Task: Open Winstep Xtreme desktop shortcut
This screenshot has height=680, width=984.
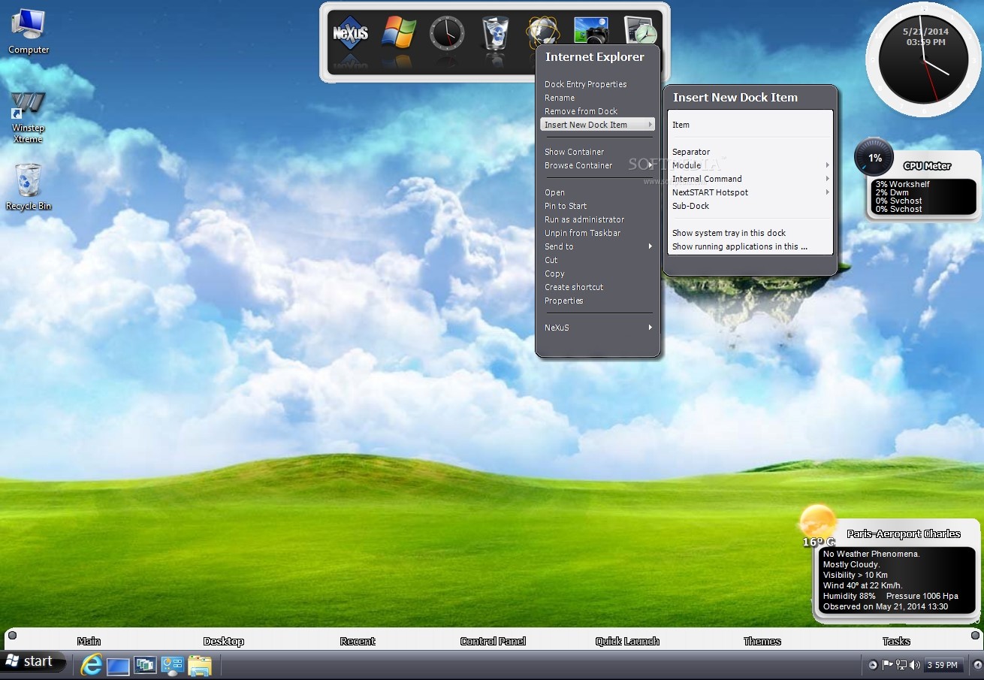Action: coord(28,117)
